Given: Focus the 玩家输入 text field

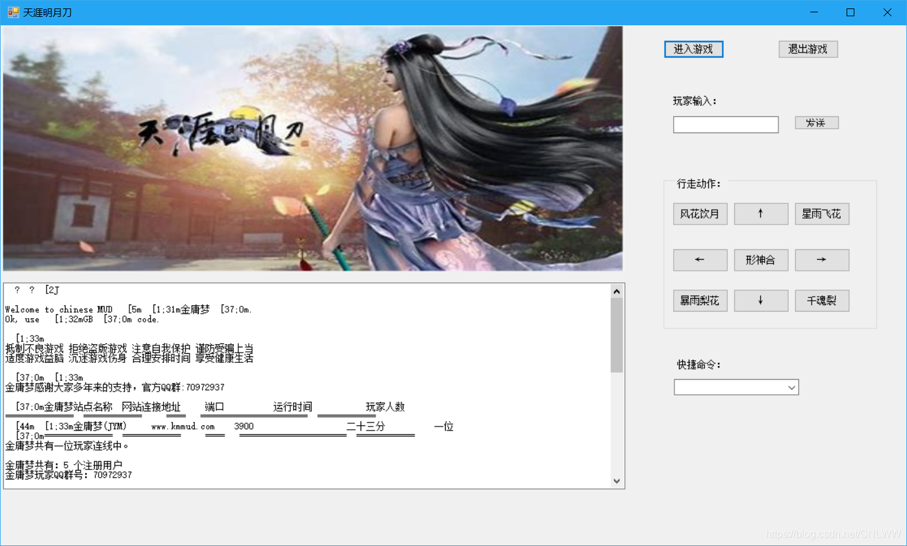Looking at the screenshot, I should point(726,125).
